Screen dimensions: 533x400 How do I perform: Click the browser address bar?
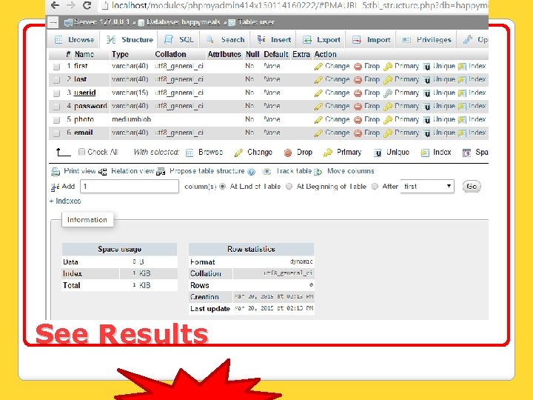click(294, 5)
